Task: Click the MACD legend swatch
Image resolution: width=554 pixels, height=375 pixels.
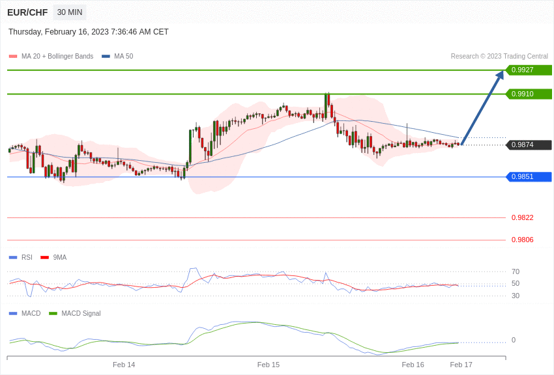Action: 13,313
